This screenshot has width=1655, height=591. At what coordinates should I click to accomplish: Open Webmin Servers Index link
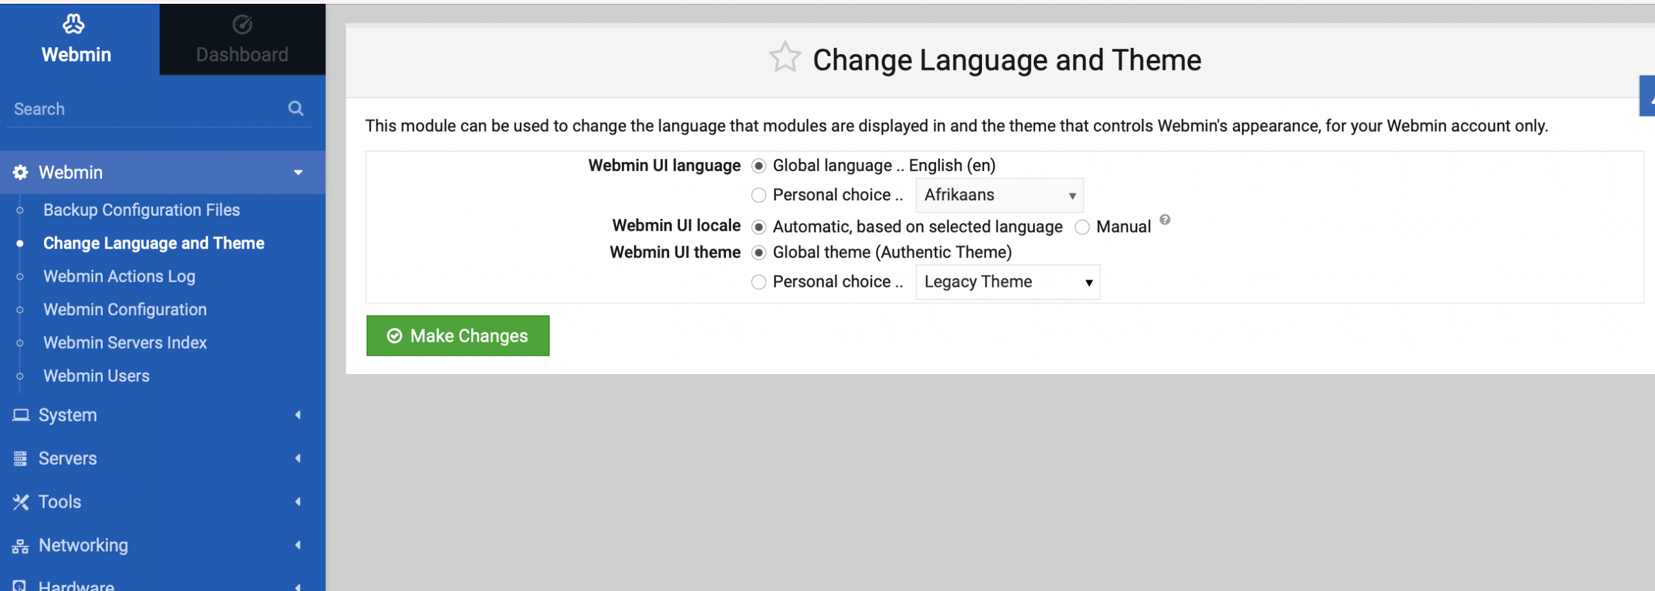tap(125, 343)
